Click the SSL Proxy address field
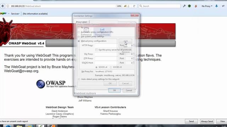This screenshot has height=127, width=227. (106, 54)
